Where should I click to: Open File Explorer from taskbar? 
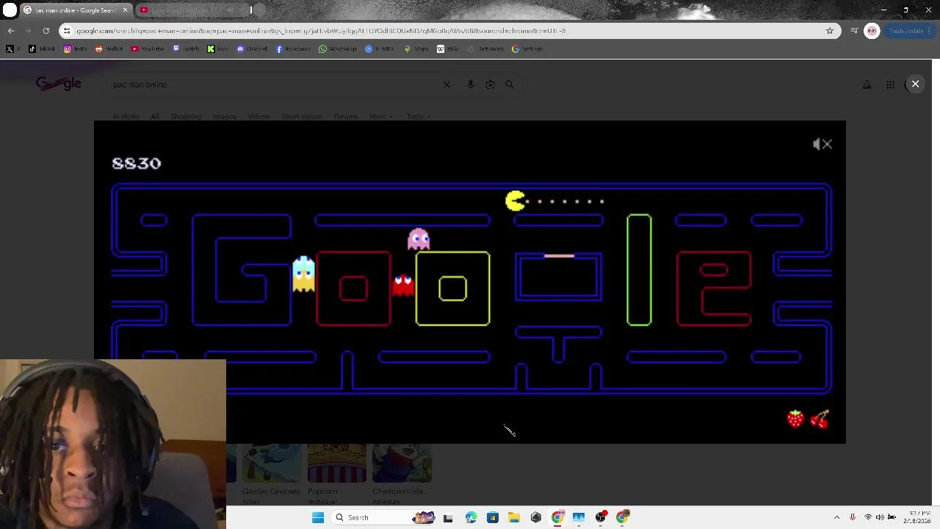[514, 517]
